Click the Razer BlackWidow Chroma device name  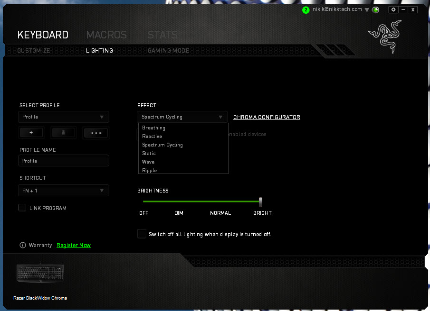point(40,298)
